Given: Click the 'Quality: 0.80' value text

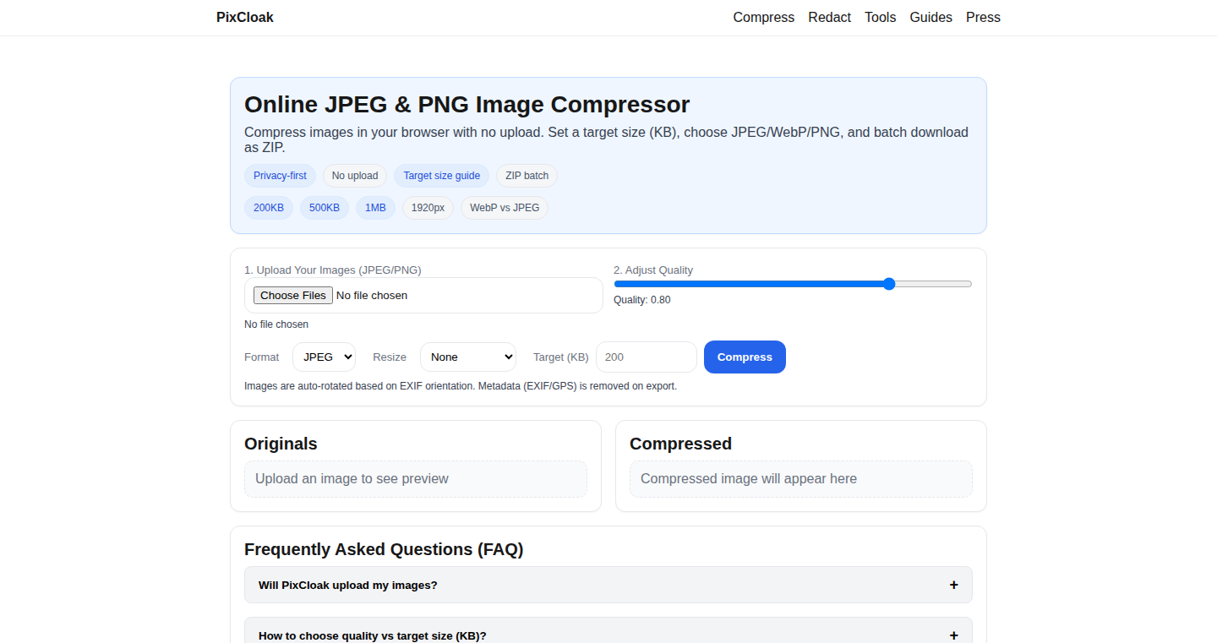Looking at the screenshot, I should pos(642,300).
